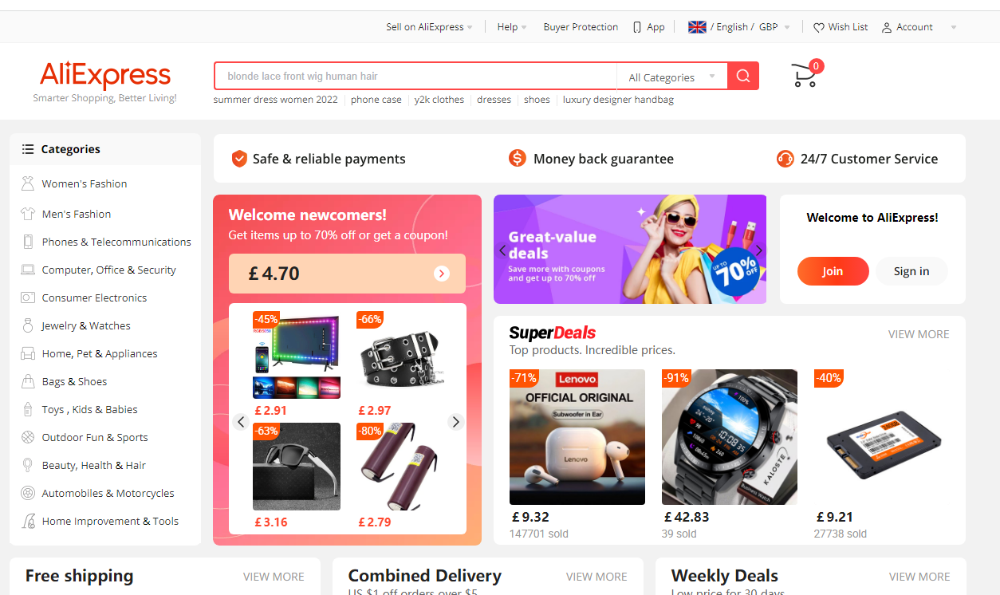This screenshot has height=595, width=1000.
Task: Click the Join button
Action: point(833,271)
